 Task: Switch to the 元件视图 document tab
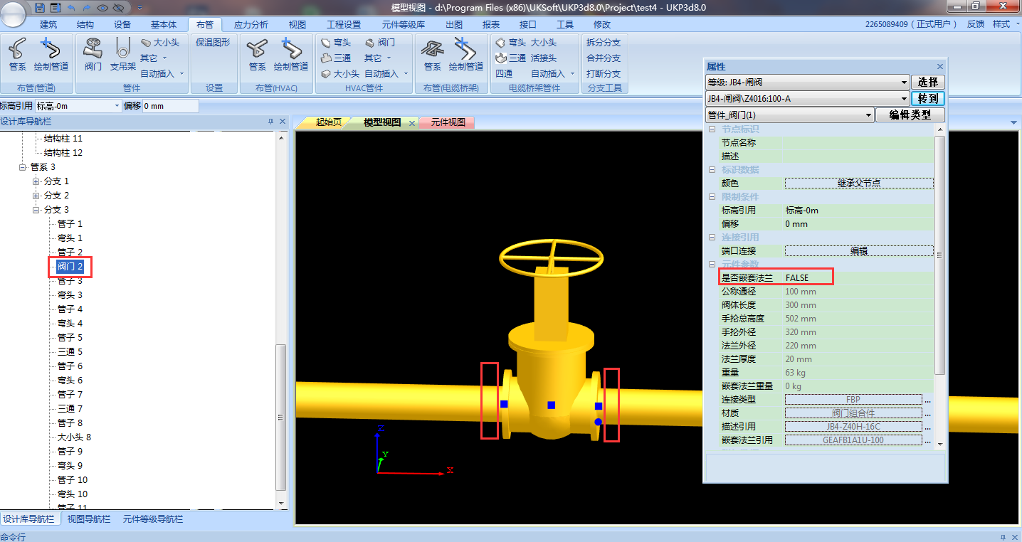point(448,122)
